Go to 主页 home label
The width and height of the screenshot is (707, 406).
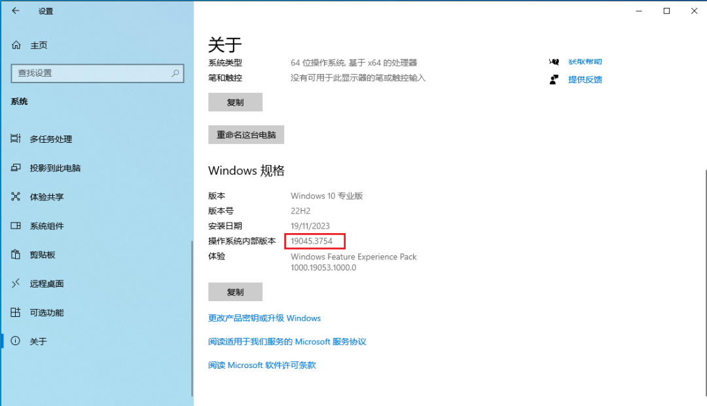click(x=39, y=45)
